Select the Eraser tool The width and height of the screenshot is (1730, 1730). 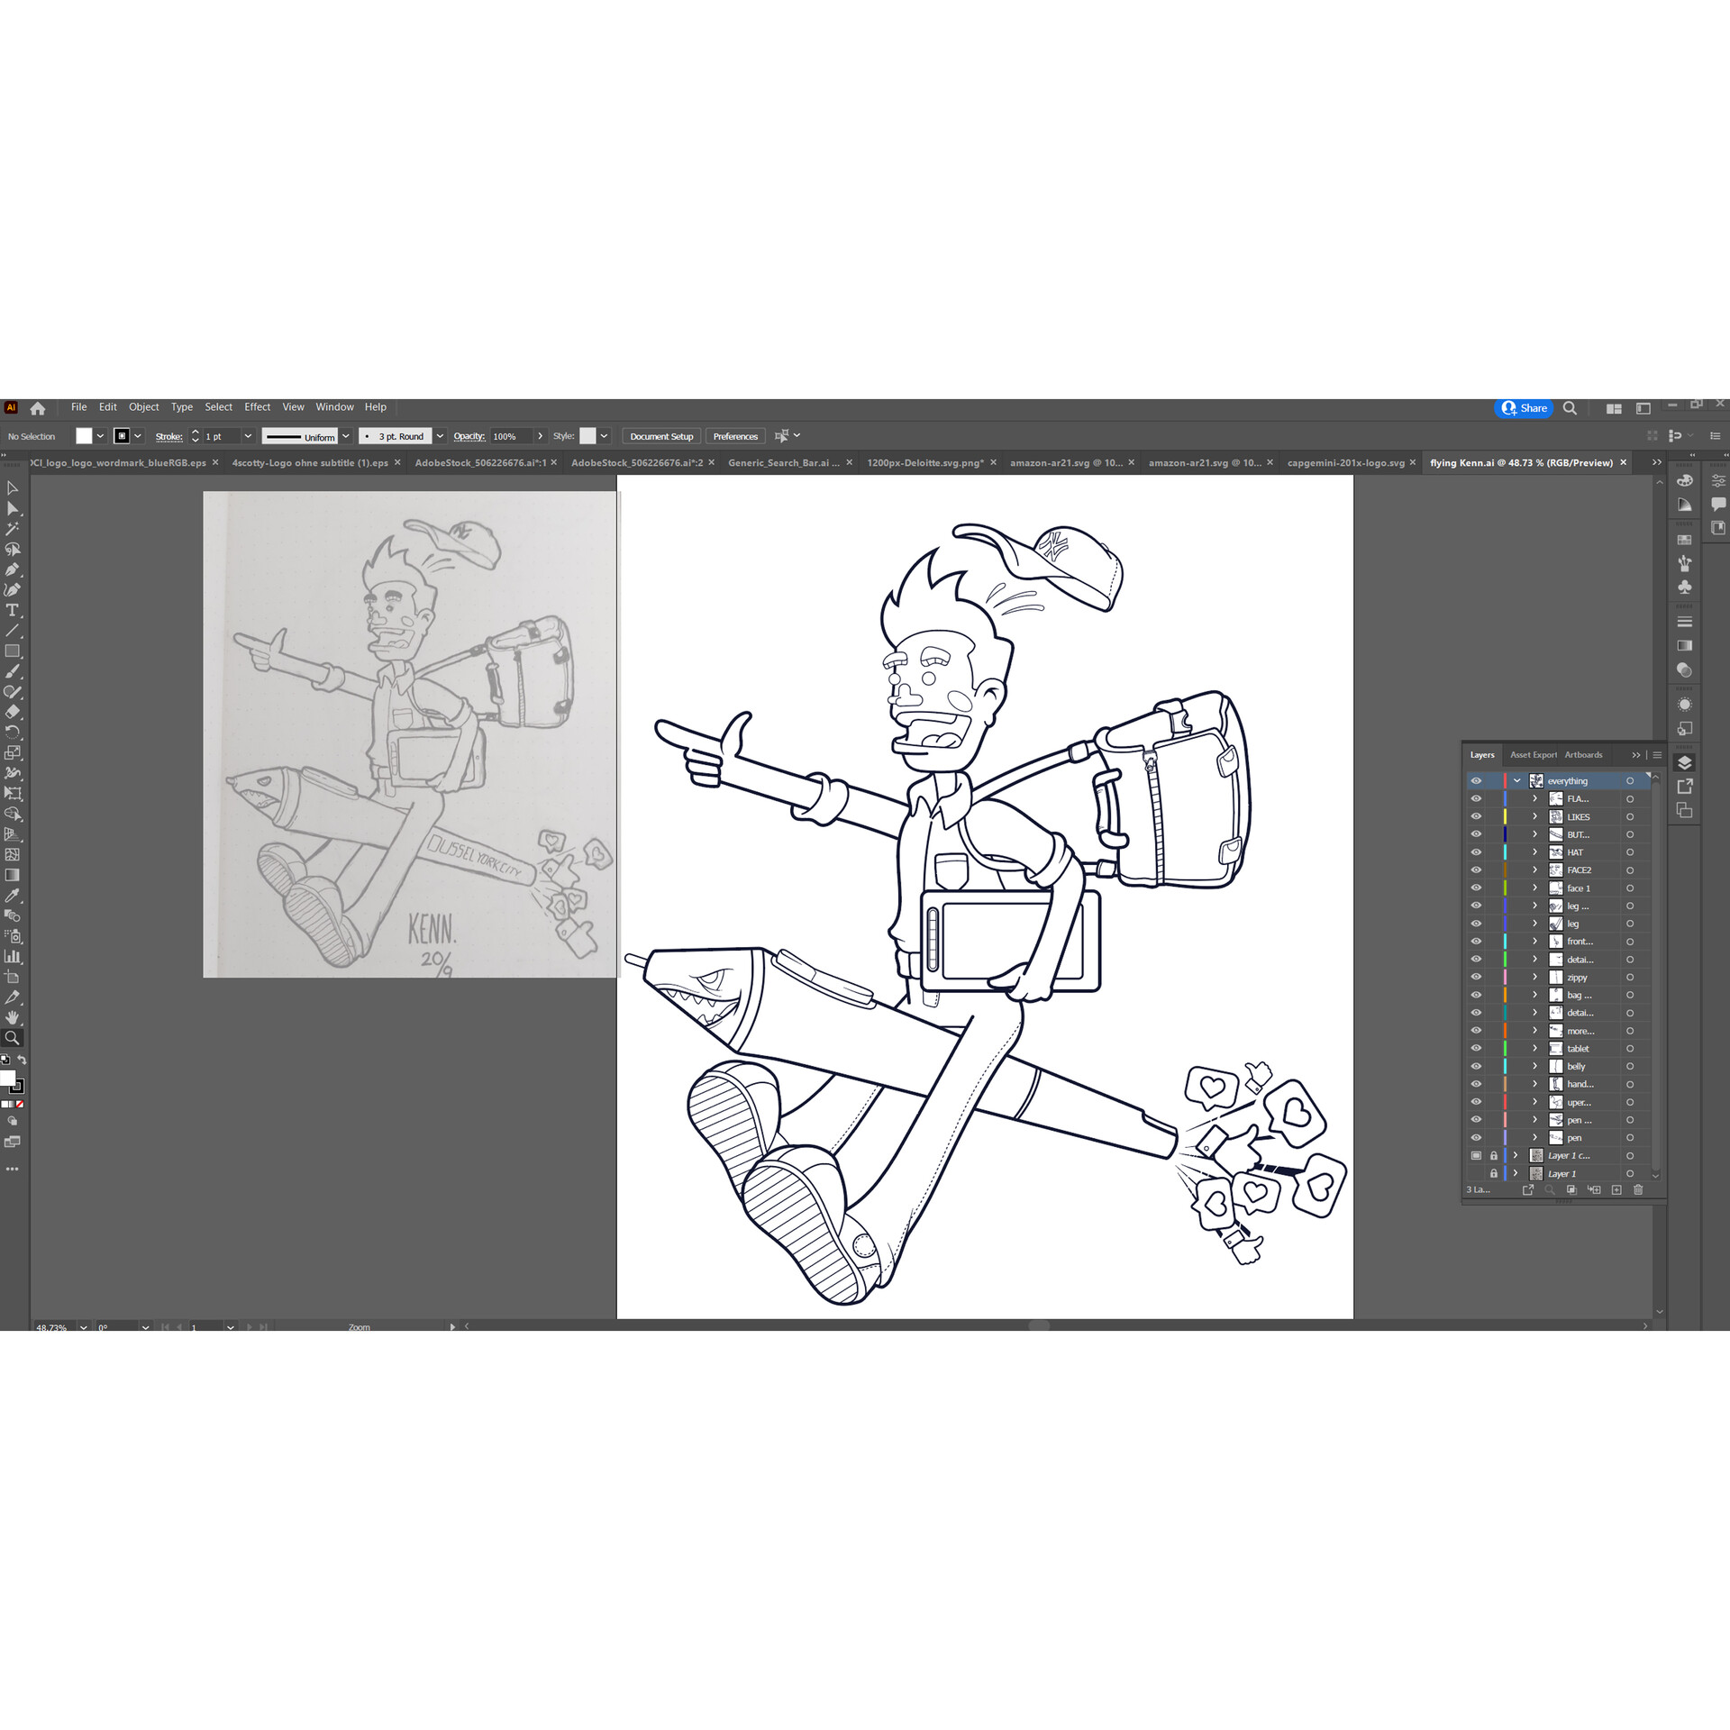13,712
